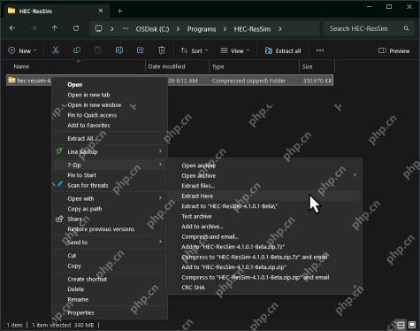This screenshot has height=331, width=420.
Task: Choose Open in the context menu
Action: pos(75,85)
